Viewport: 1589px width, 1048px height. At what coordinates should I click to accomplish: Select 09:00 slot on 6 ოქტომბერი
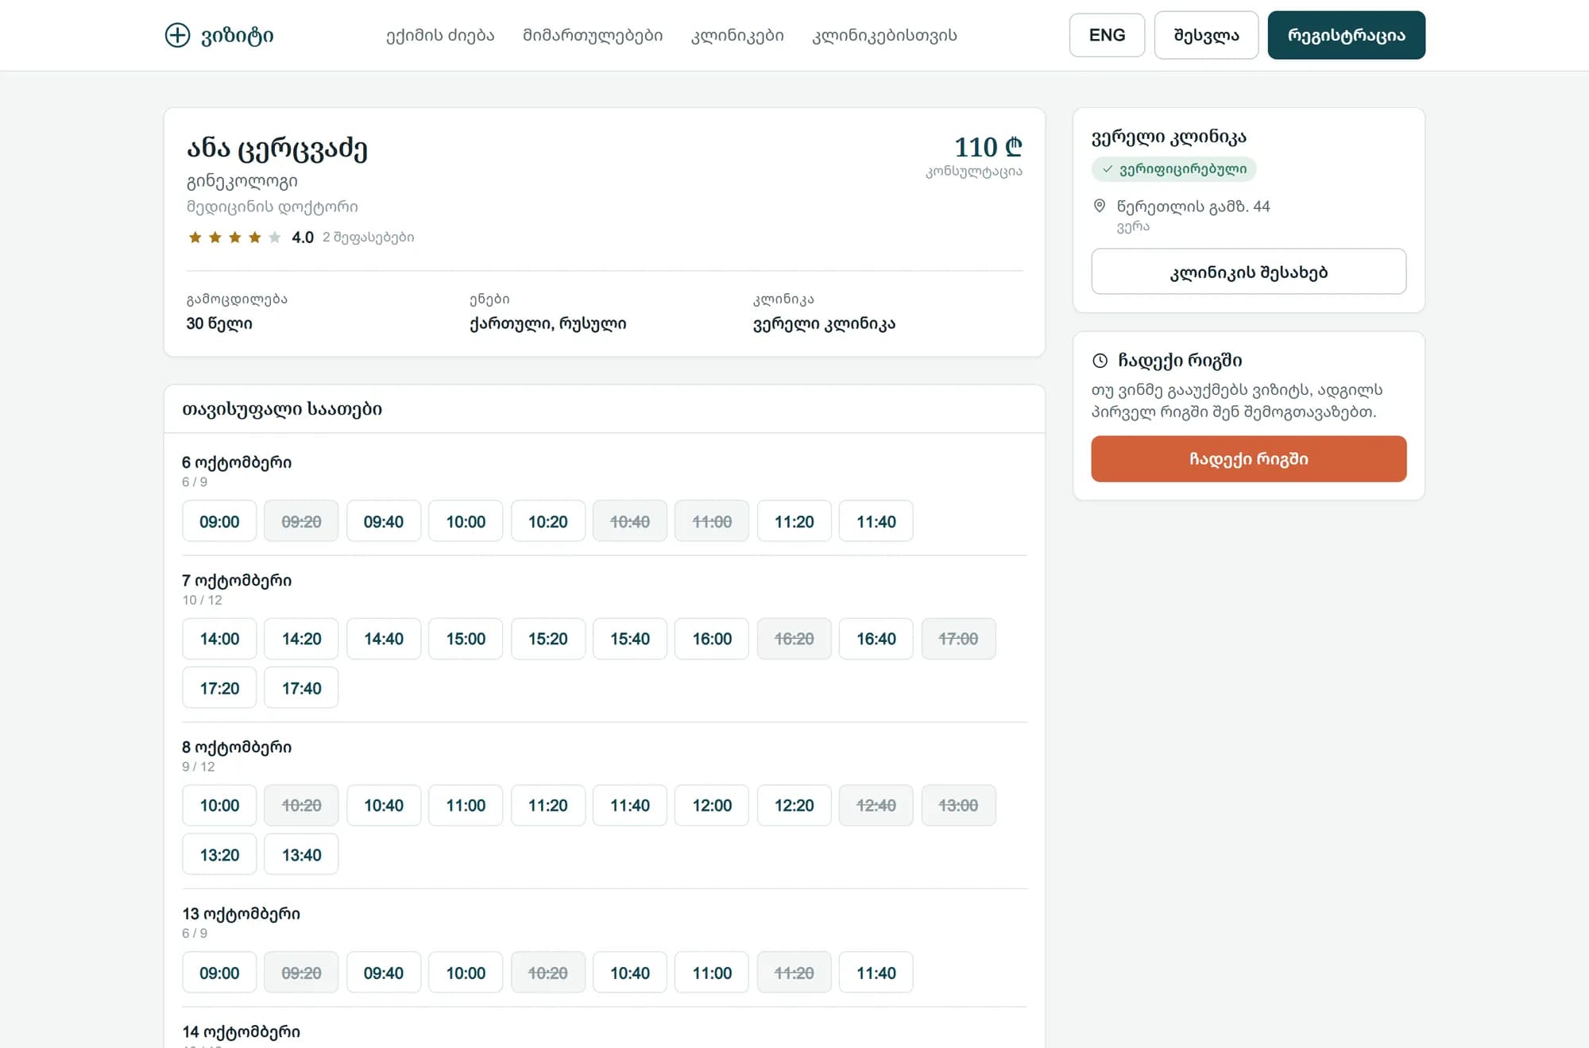click(219, 521)
